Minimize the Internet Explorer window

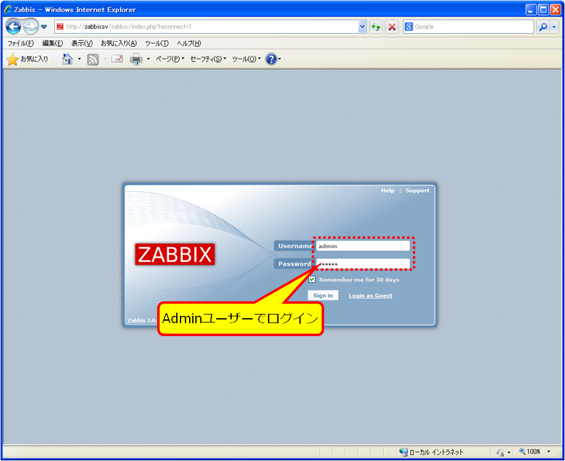530,9
